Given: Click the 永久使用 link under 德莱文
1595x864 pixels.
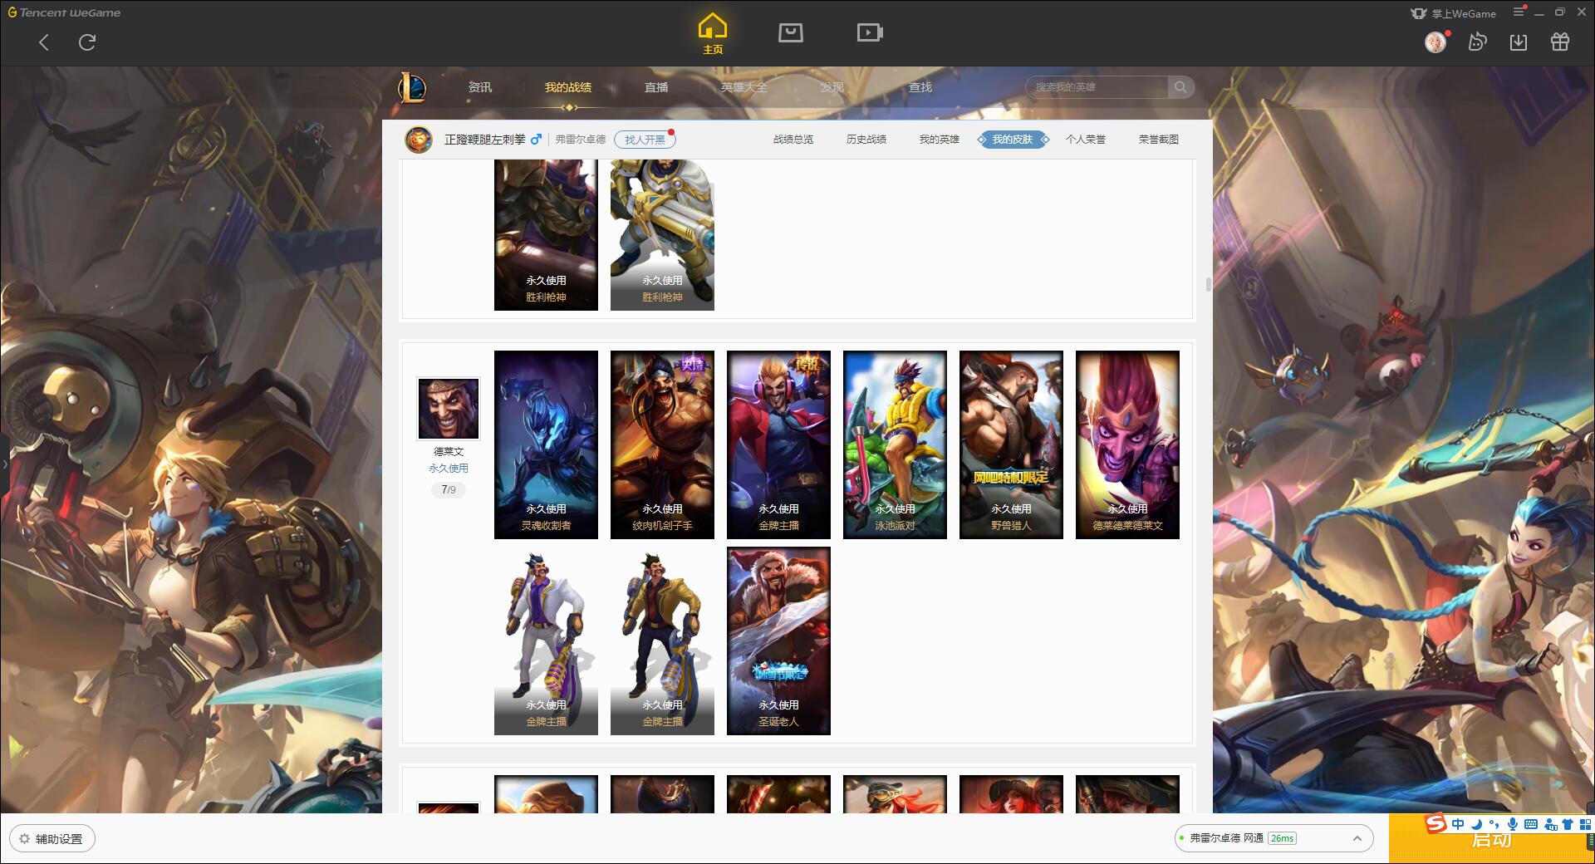Looking at the screenshot, I should (449, 469).
